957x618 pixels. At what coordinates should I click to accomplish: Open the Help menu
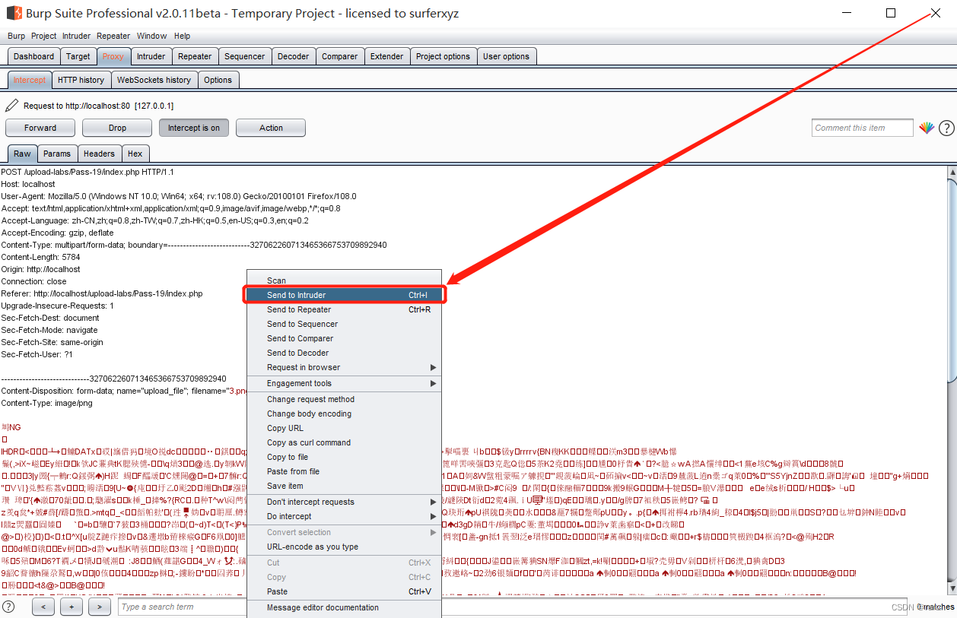pyautogui.click(x=182, y=36)
